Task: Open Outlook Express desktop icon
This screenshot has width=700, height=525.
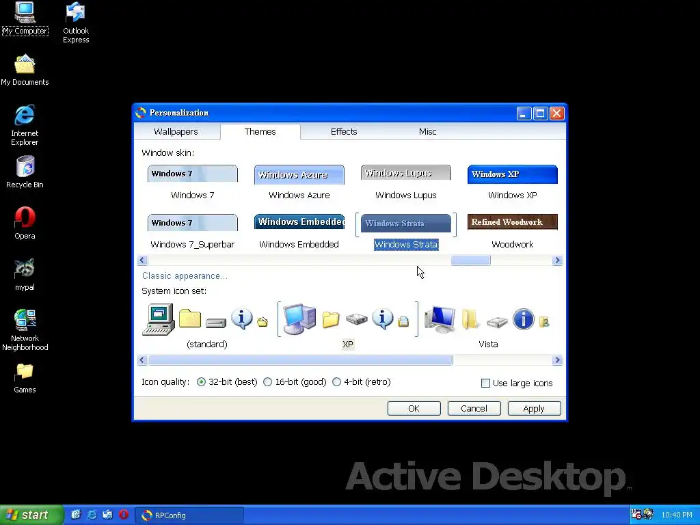Action: [x=76, y=23]
